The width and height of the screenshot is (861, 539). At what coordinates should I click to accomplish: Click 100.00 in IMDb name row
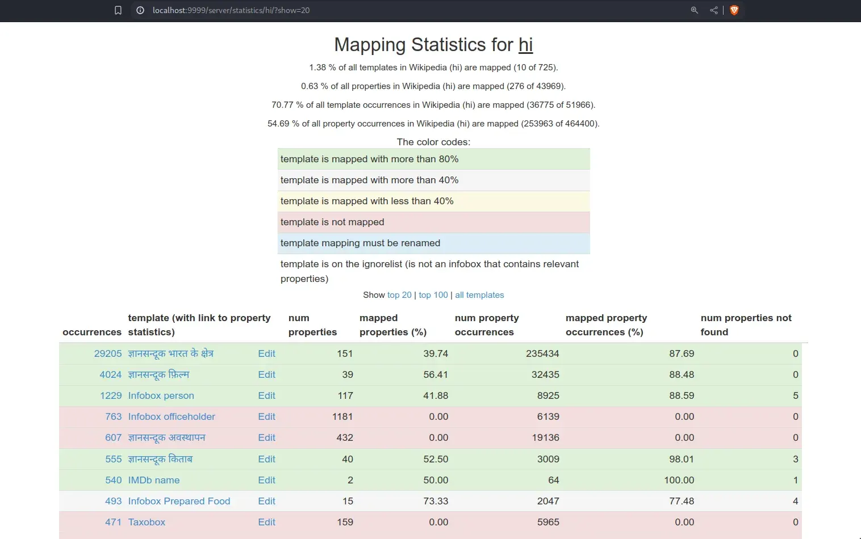click(x=679, y=480)
